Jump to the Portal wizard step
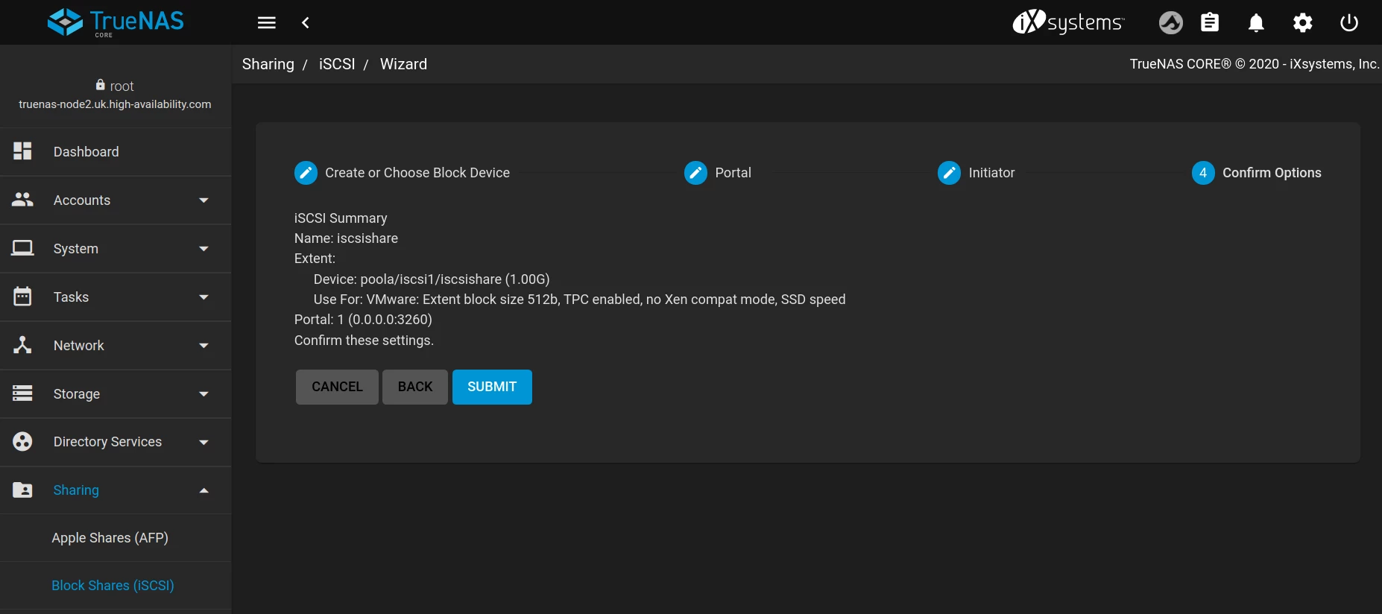1382x614 pixels. [x=717, y=173]
